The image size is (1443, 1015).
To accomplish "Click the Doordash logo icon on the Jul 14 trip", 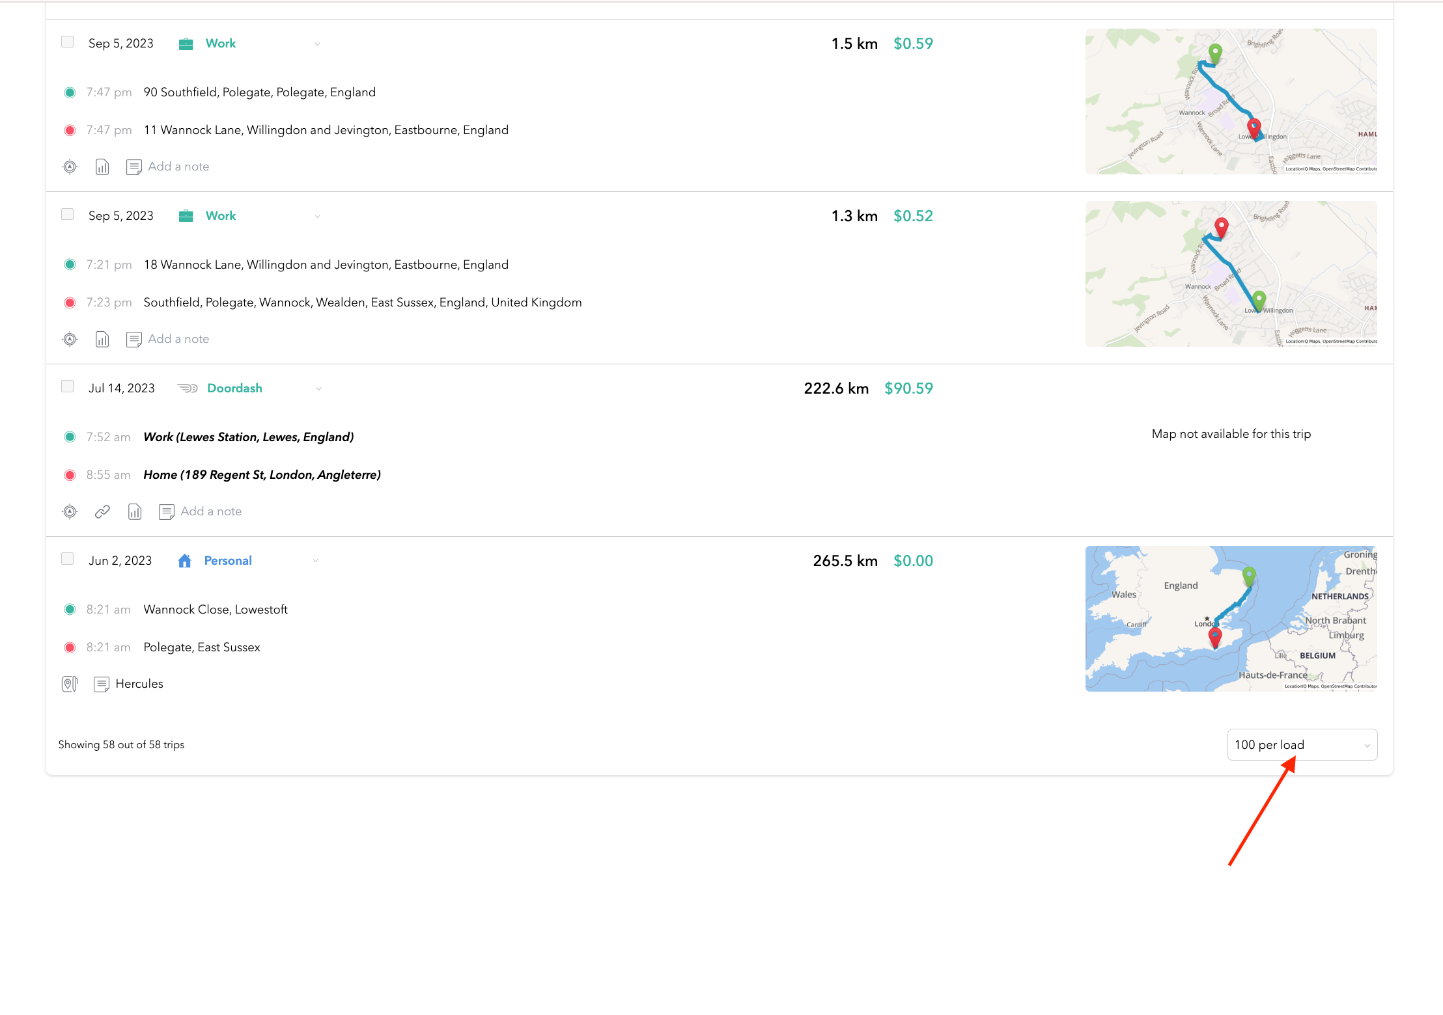I will coord(188,388).
